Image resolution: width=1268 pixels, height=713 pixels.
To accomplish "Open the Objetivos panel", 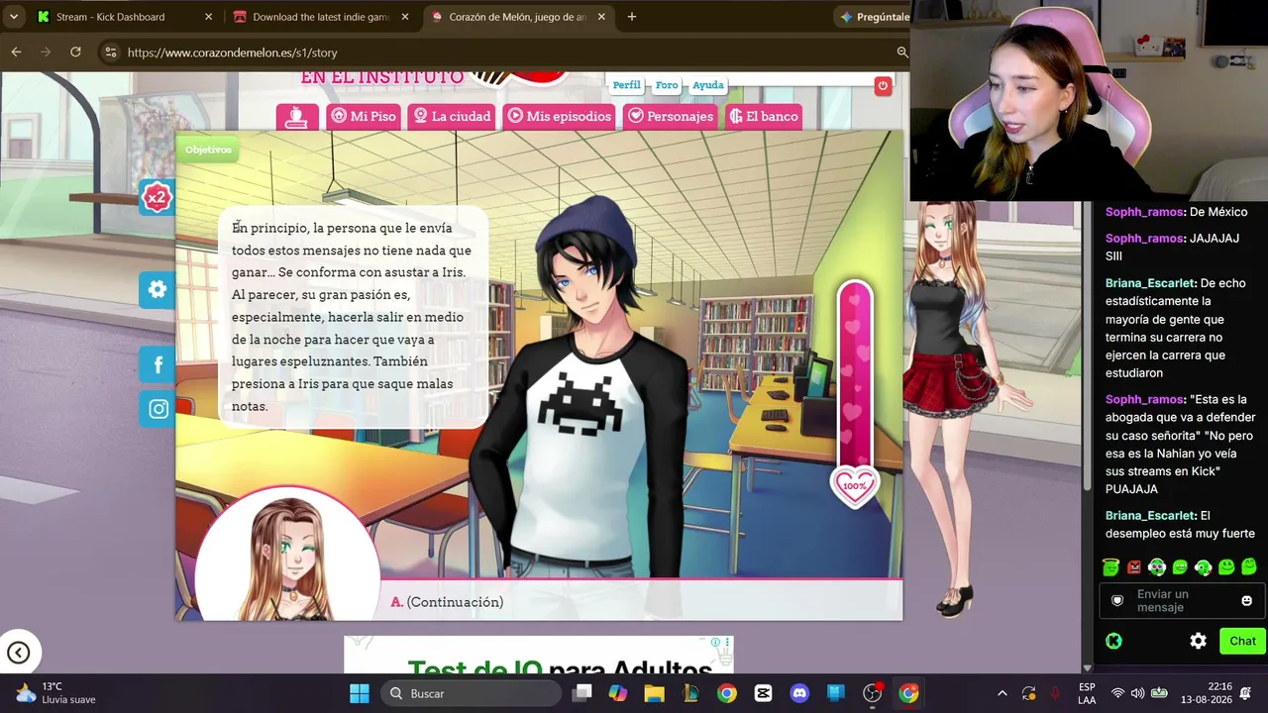I will [x=208, y=150].
